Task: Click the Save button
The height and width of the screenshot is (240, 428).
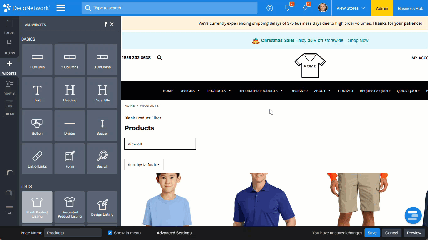Action: 372,233
